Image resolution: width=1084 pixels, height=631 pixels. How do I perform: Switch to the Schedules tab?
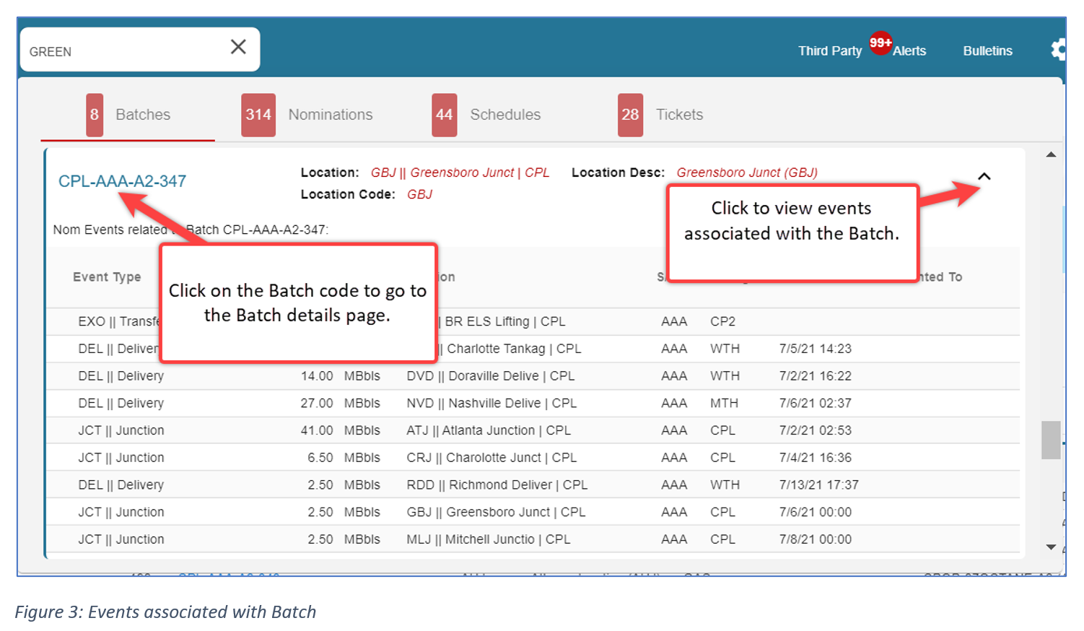[505, 115]
